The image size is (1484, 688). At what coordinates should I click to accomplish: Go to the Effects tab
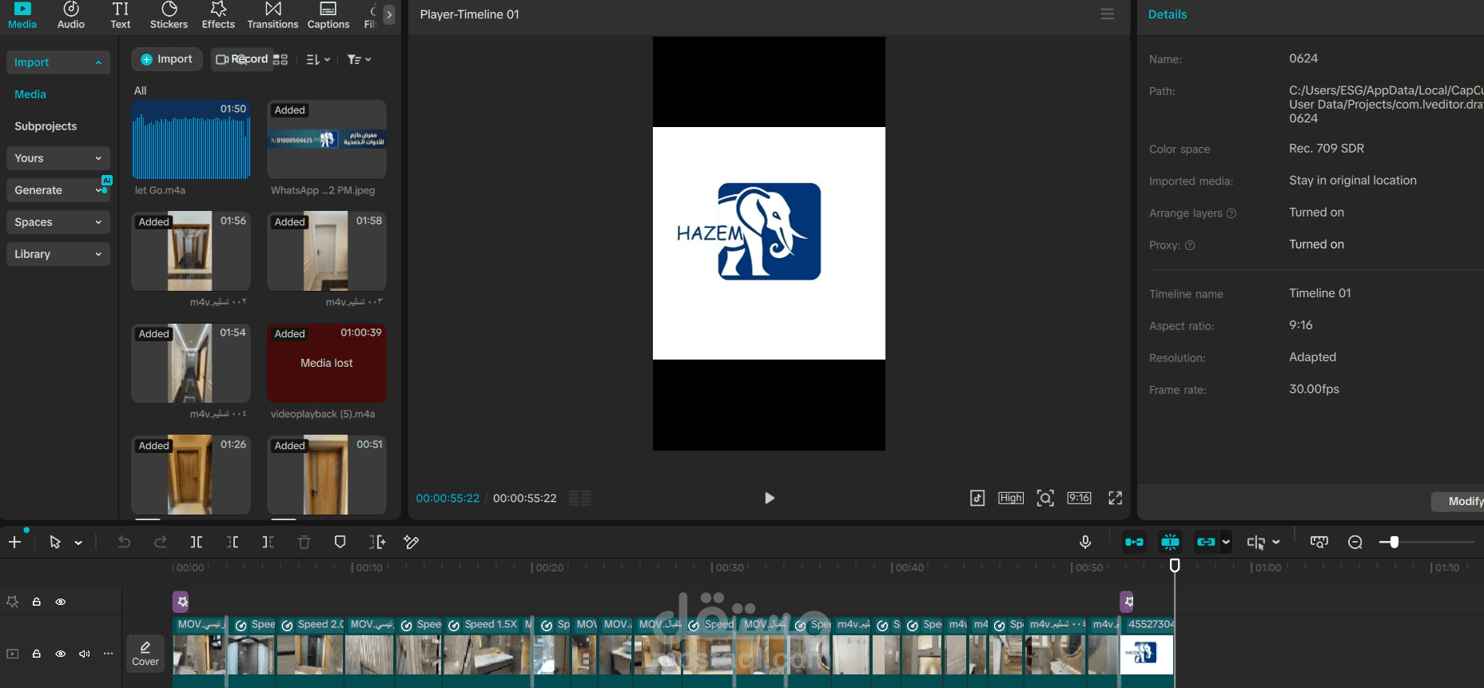(218, 15)
